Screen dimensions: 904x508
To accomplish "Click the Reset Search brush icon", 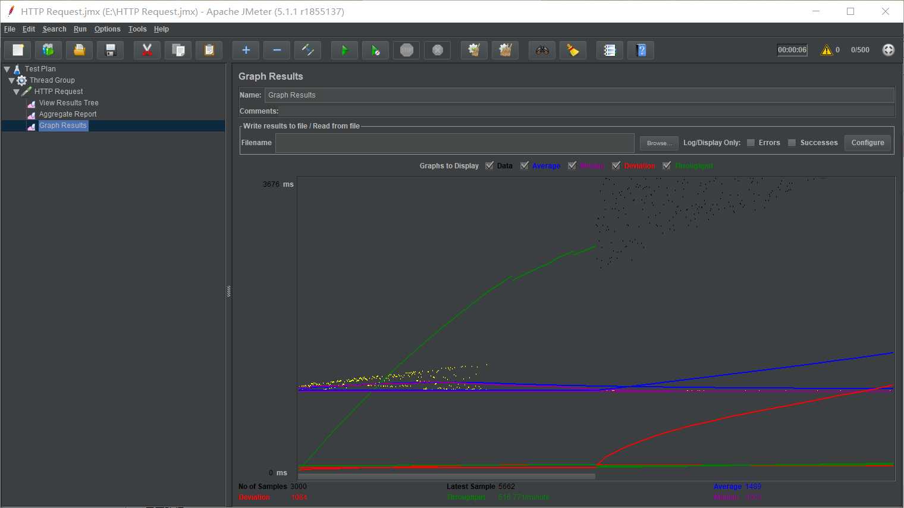I will 573,50.
